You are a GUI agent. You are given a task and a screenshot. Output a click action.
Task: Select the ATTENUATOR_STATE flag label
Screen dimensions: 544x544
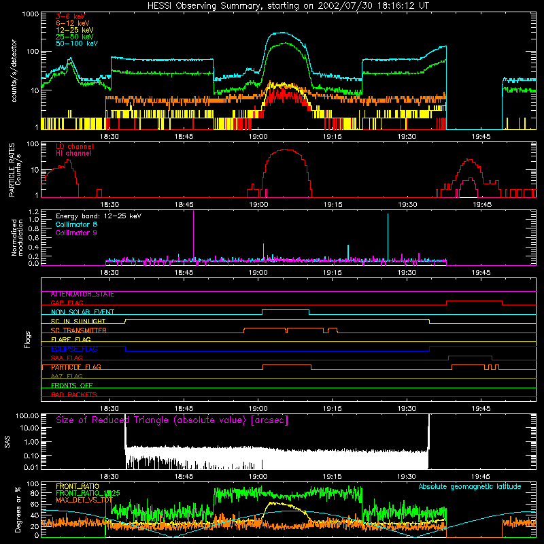pyautogui.click(x=82, y=294)
